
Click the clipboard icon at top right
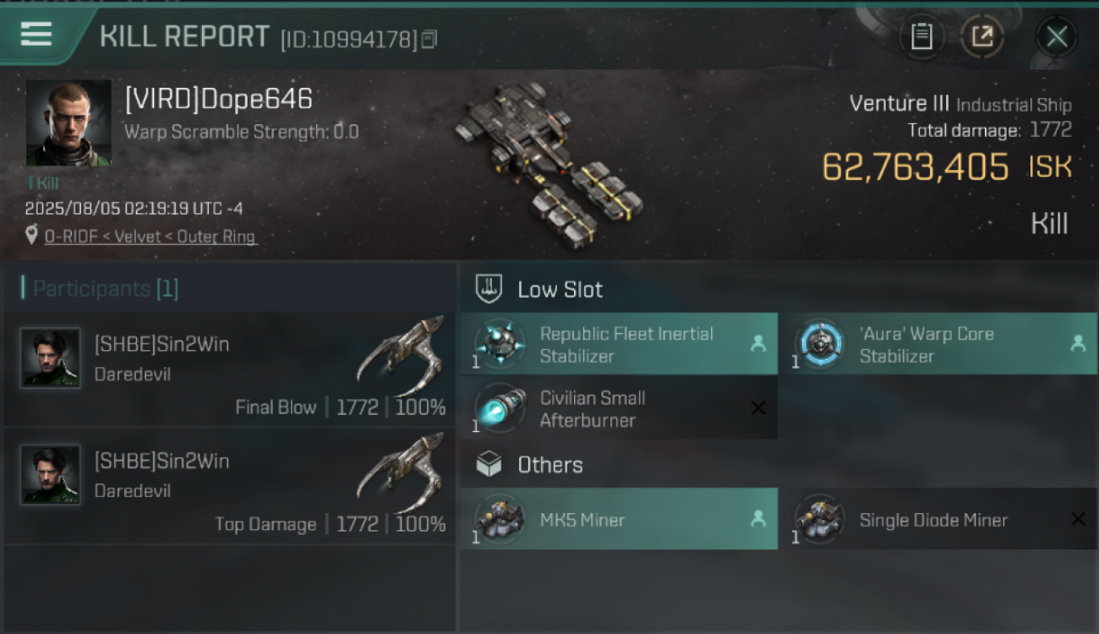(921, 36)
